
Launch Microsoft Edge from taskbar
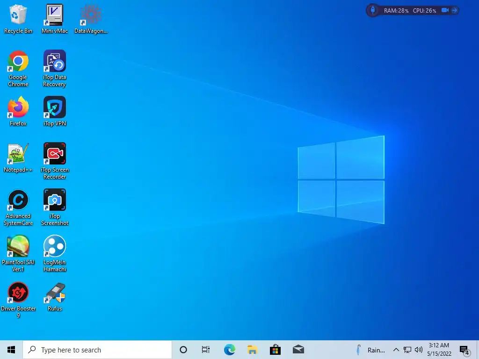(x=229, y=350)
